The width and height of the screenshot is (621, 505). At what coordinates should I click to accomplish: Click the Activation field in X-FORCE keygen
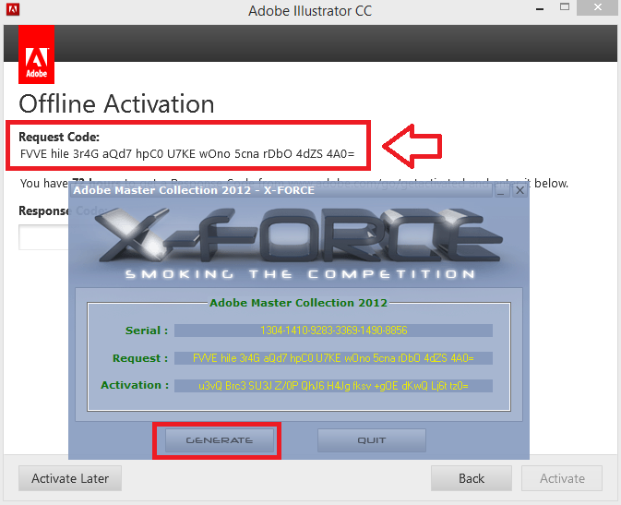tap(333, 386)
